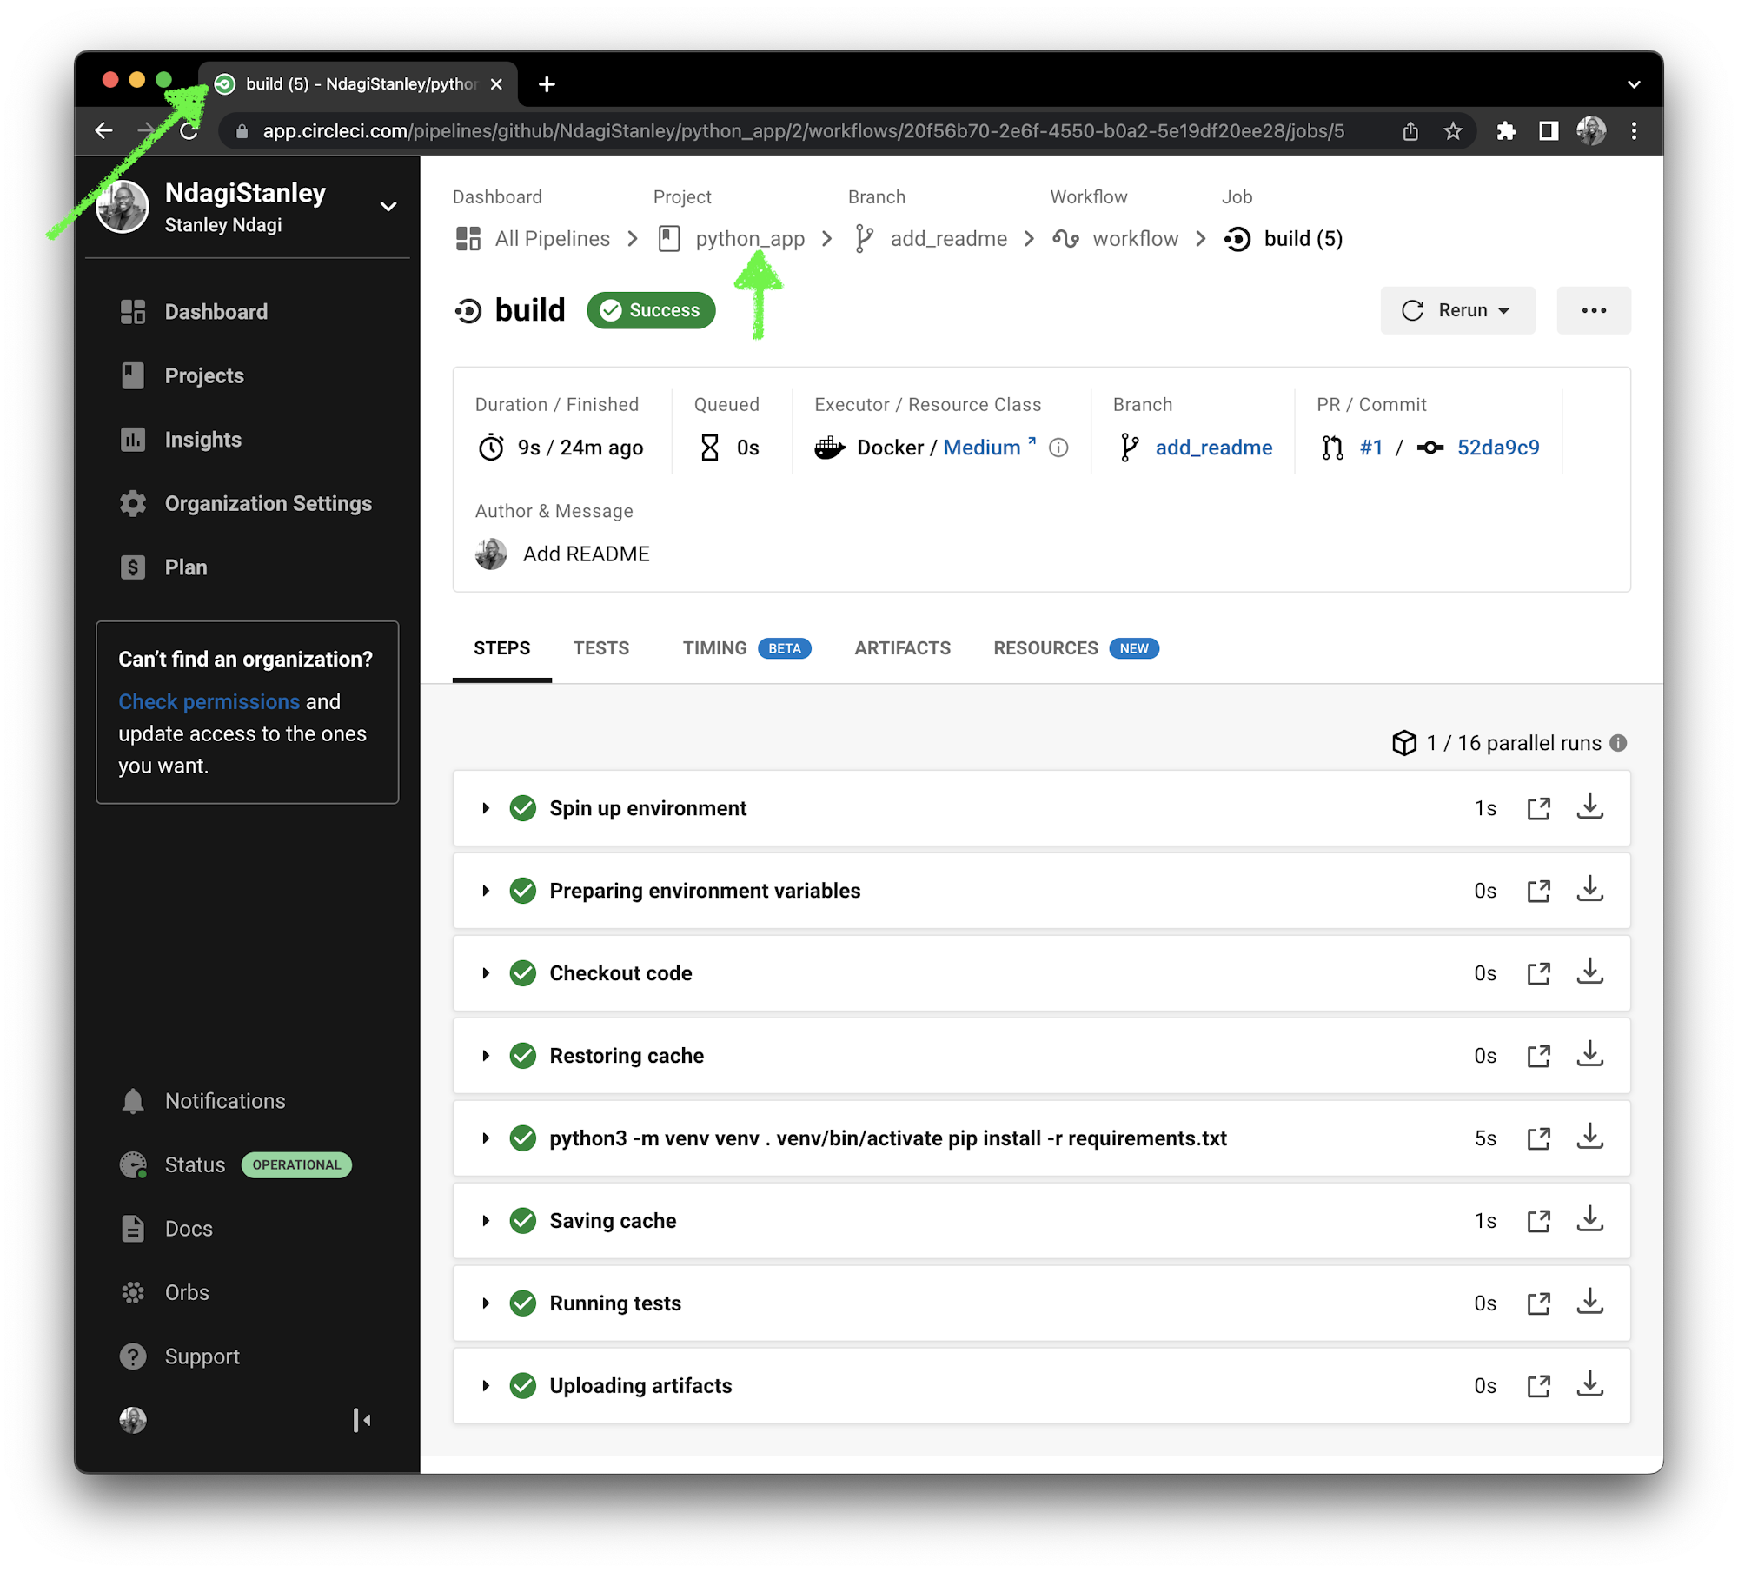Open Checkout code output in new tab
This screenshot has height=1572, width=1738.
pyautogui.click(x=1538, y=973)
